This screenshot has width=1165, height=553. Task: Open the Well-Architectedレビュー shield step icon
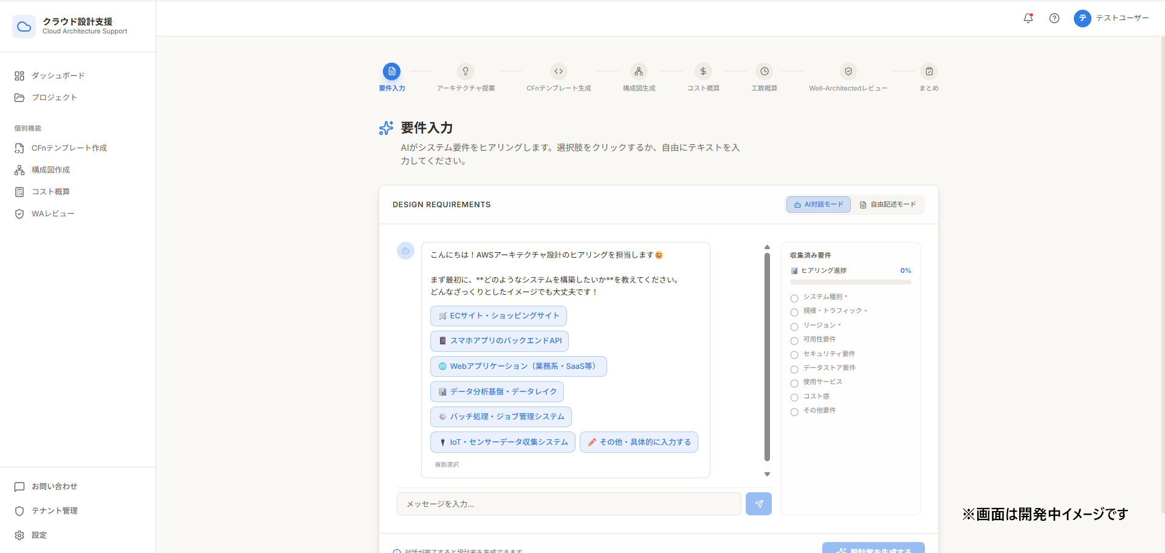coord(848,71)
